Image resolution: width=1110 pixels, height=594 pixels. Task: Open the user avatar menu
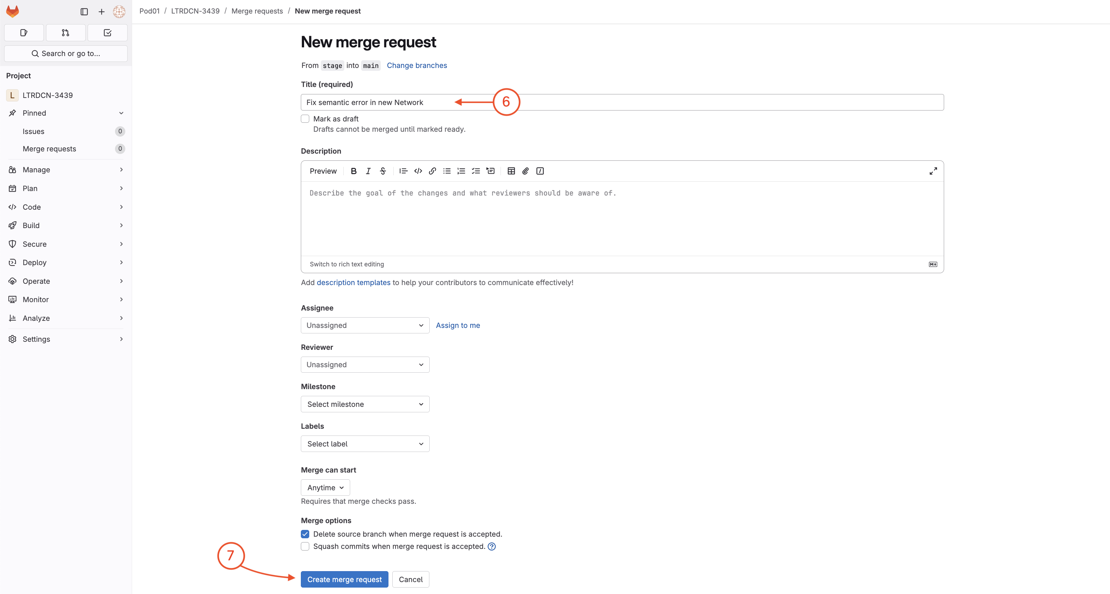(119, 12)
